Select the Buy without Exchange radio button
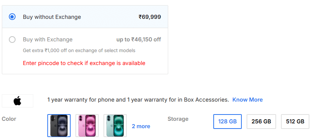312x140 pixels. pos(12,17)
